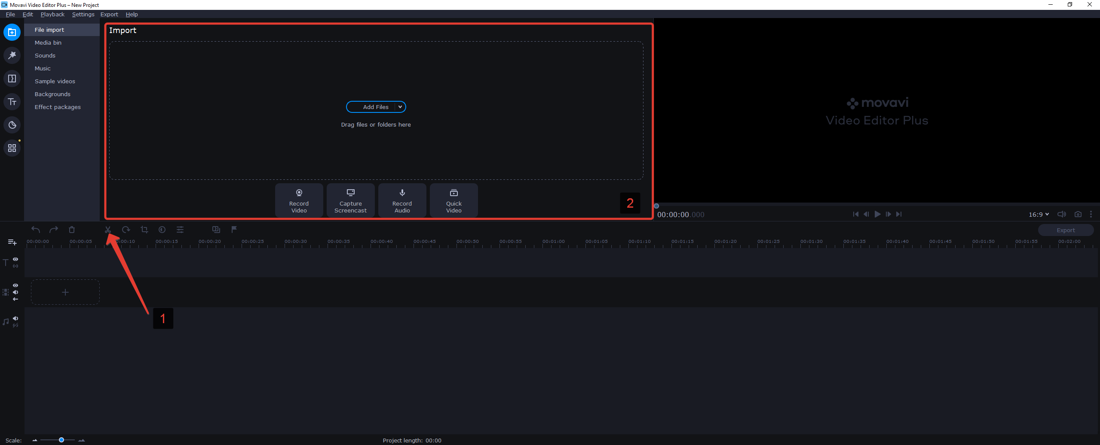Viewport: 1100px width, 445px height.
Task: Open the More tools grid tab
Action: pos(12,148)
